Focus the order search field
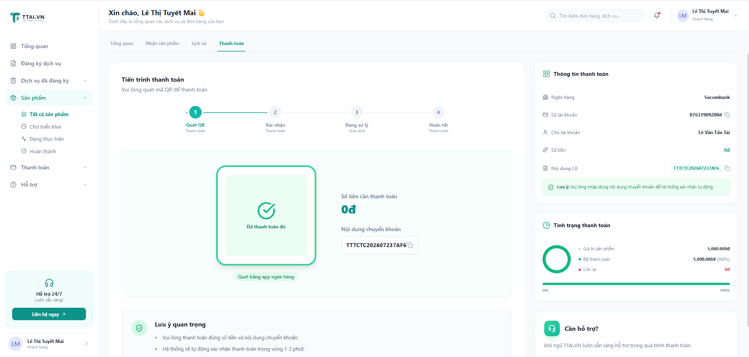The height and width of the screenshot is (357, 749). 595,16
